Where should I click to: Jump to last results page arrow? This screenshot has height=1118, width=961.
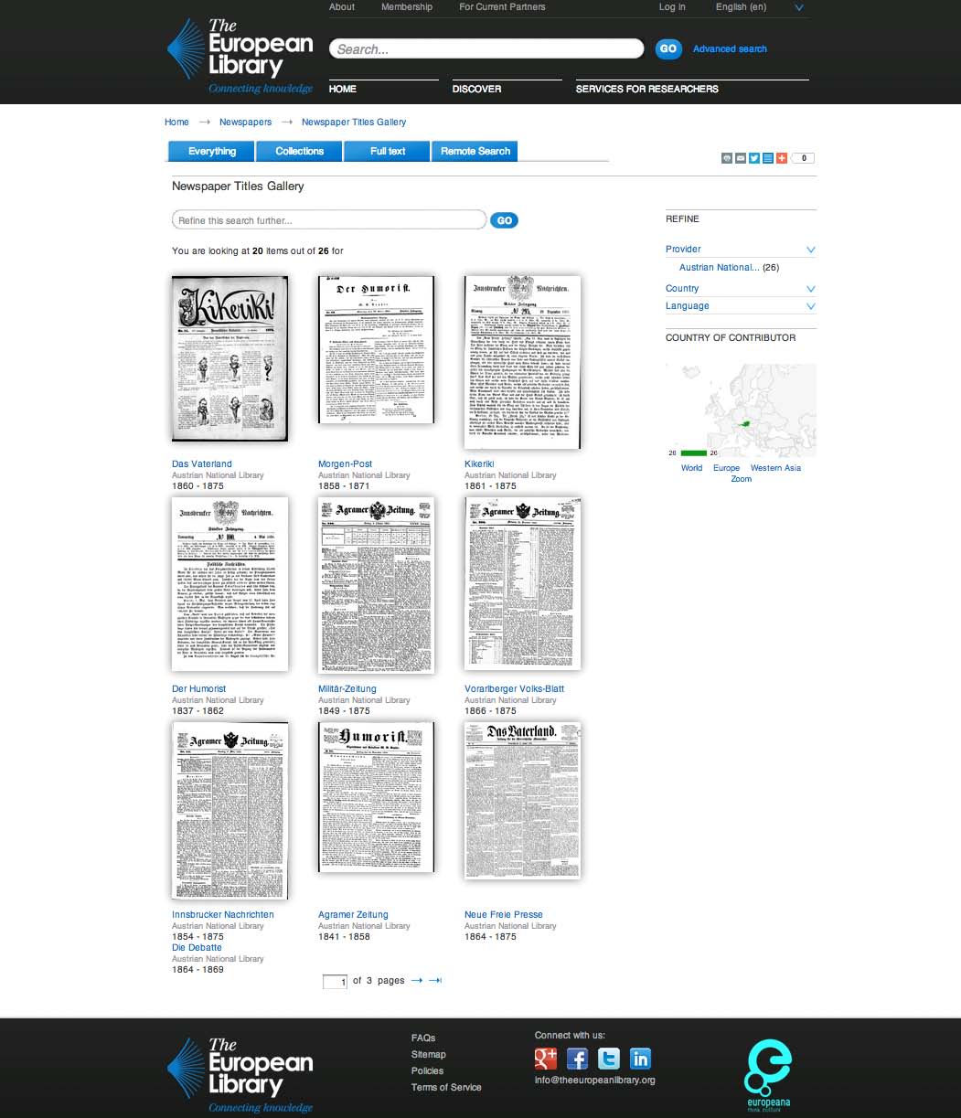tap(435, 981)
